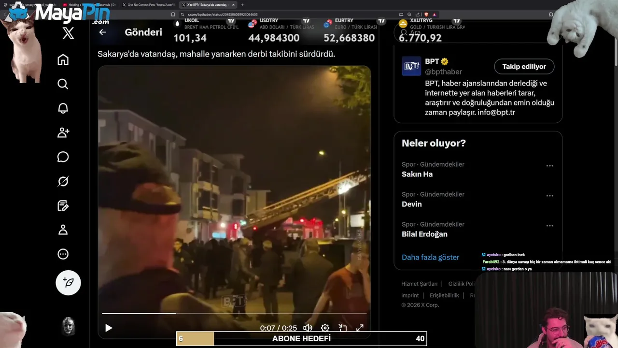This screenshot has width=618, height=348.
Task: Open the account avatar at sidebar bottom
Action: click(x=68, y=326)
